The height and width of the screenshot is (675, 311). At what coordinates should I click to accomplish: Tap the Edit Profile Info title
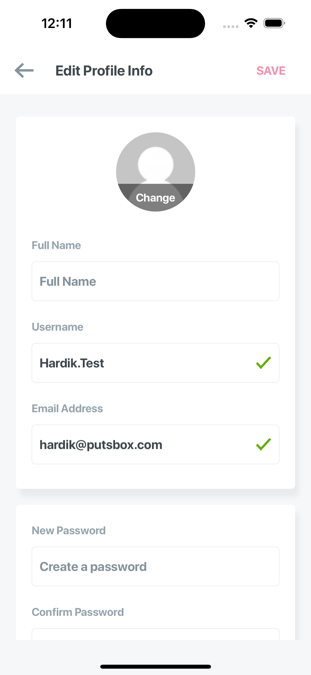[104, 71]
